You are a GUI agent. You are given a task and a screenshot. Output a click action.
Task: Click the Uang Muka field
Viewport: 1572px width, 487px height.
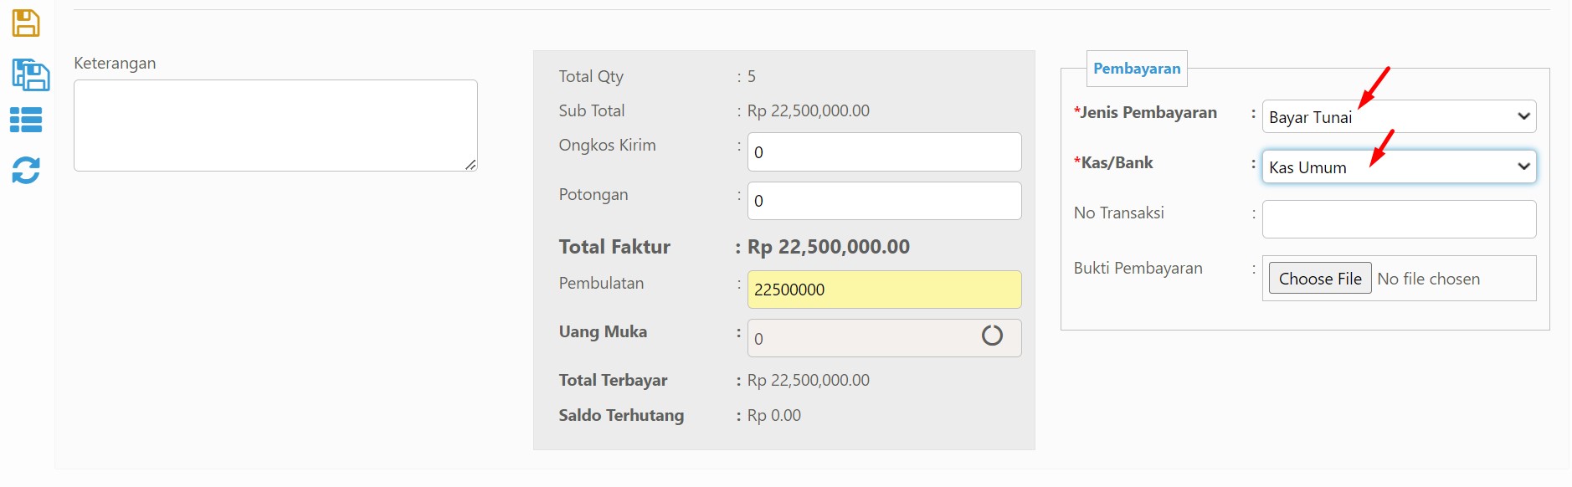coord(884,338)
